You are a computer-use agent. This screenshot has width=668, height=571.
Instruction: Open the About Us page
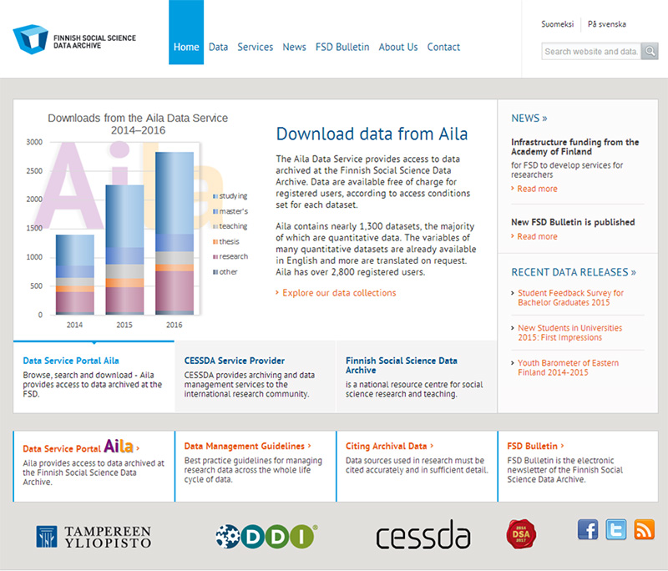pyautogui.click(x=398, y=47)
